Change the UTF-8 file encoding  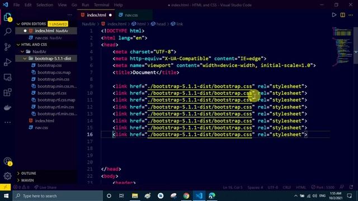point(273,188)
